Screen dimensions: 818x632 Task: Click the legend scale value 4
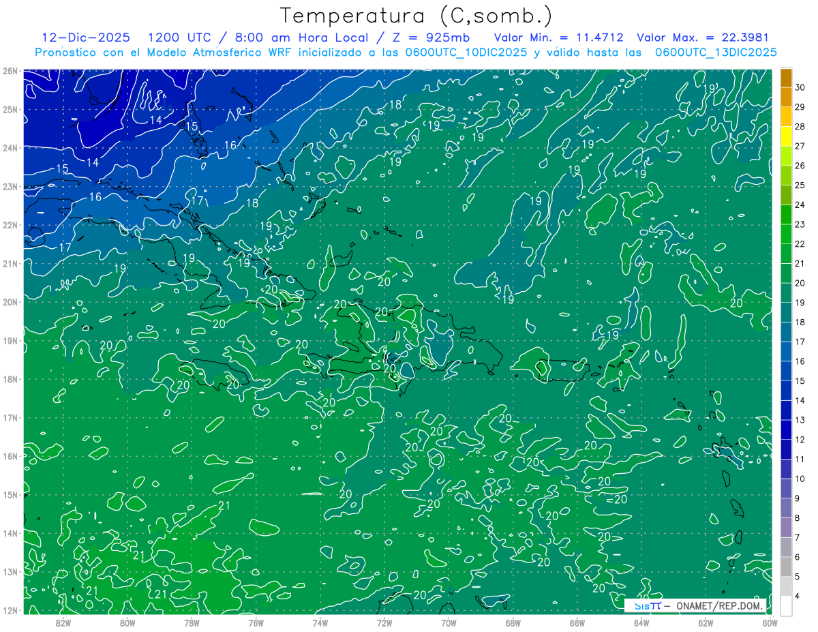(x=798, y=597)
